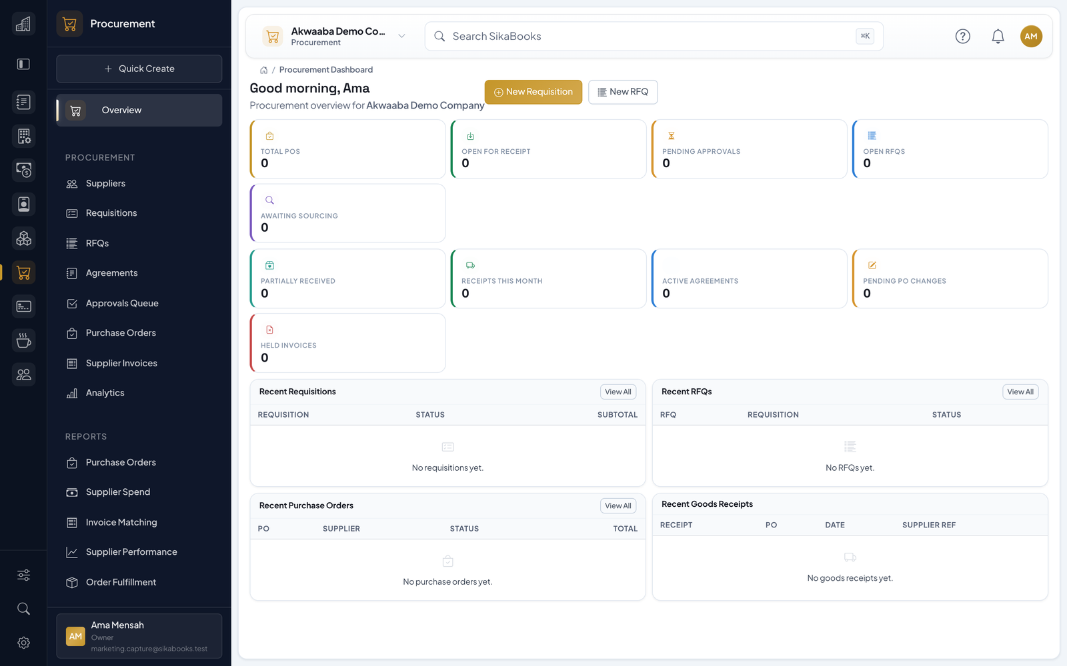Open the Supplier Performance report

[139, 552]
